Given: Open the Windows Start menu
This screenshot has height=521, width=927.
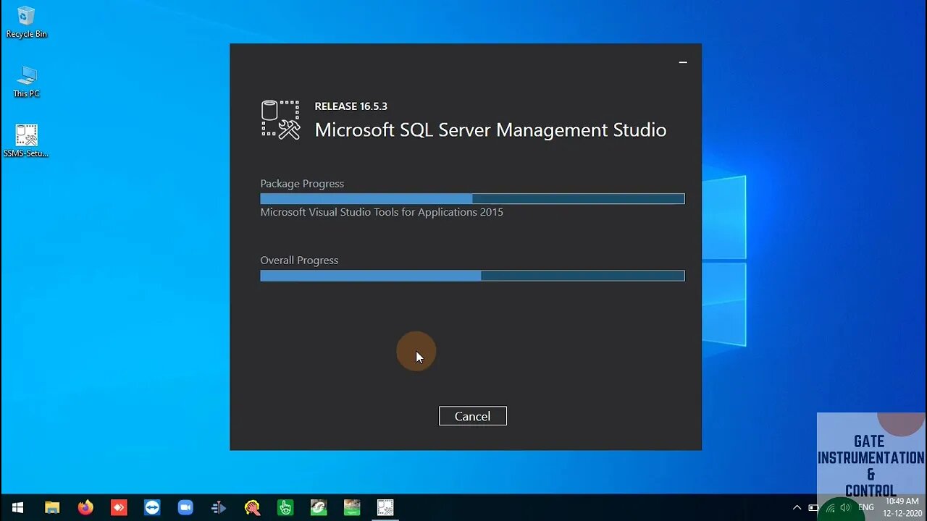Looking at the screenshot, I should (17, 507).
